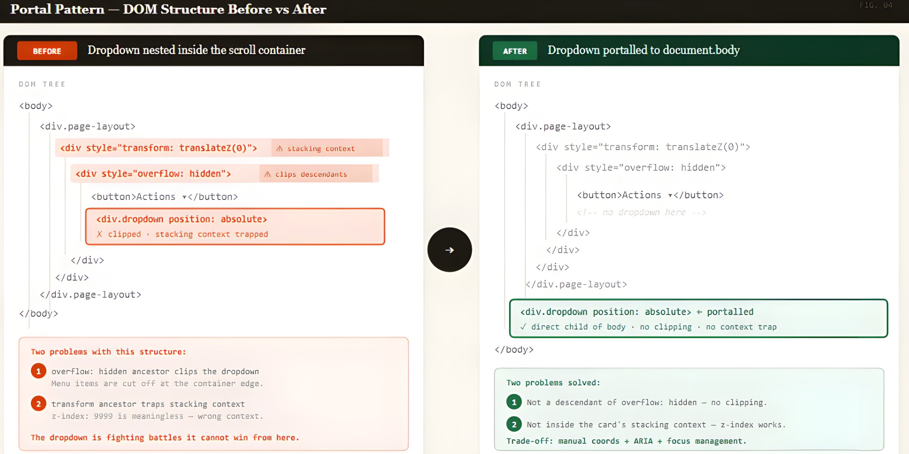Click the Actions dropdown caret in the Before tree

[x=185, y=197]
